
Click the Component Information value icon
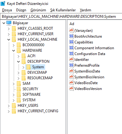(x=71, y=48)
